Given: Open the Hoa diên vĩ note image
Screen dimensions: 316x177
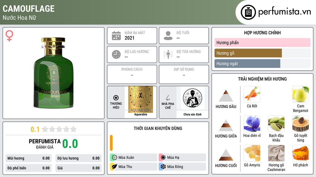Looking at the screenshot, I should (252, 124).
